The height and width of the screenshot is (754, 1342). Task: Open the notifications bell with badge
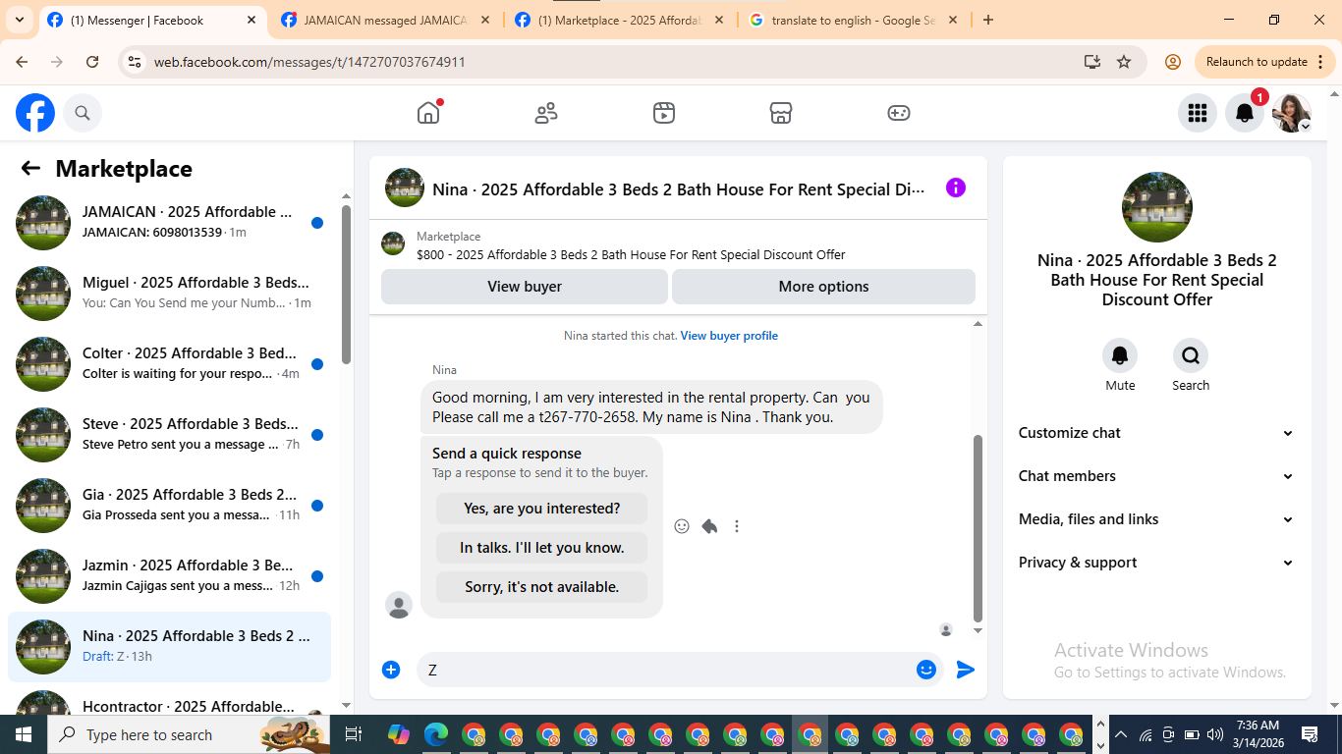coord(1245,113)
